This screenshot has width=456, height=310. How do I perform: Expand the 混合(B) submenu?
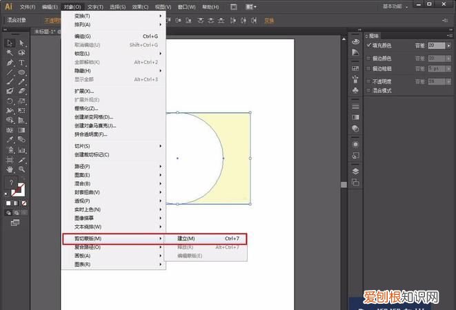[113, 184]
